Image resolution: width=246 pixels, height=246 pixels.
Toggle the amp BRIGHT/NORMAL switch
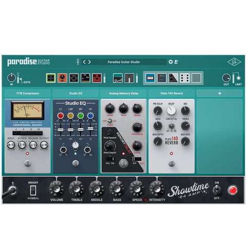pyautogui.click(x=33, y=190)
